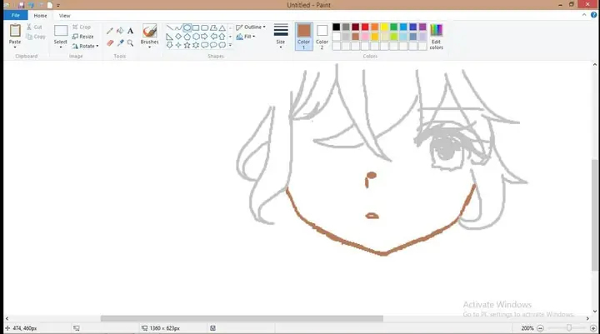
Task: Pick the purple color swatch
Action: point(422,27)
